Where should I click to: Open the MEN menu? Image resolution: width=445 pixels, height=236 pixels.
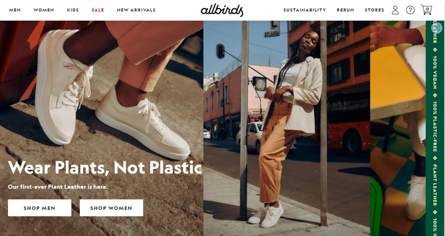[15, 10]
